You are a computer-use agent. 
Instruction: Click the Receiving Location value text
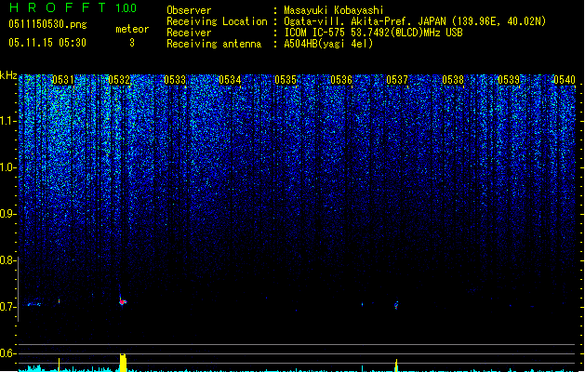[415, 21]
